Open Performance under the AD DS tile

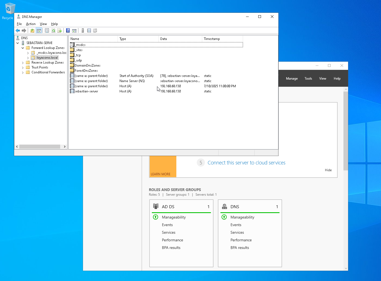[x=173, y=240]
